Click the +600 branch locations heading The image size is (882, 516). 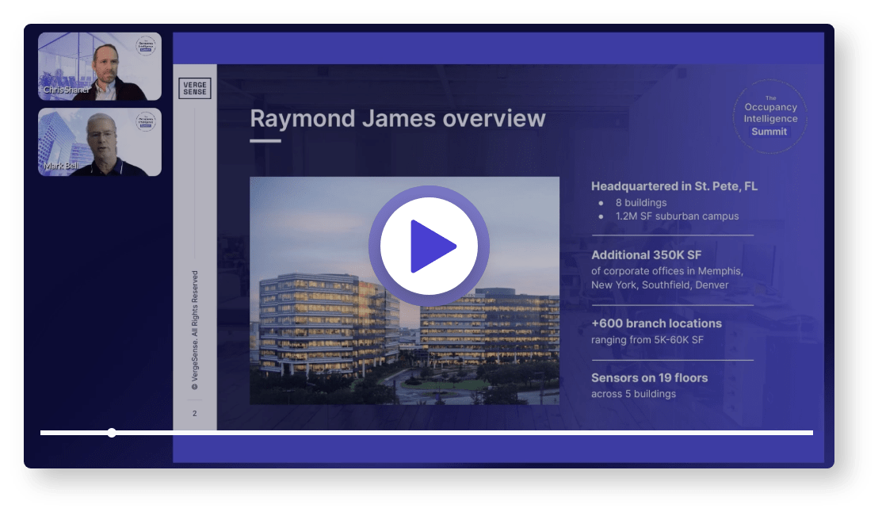point(656,323)
